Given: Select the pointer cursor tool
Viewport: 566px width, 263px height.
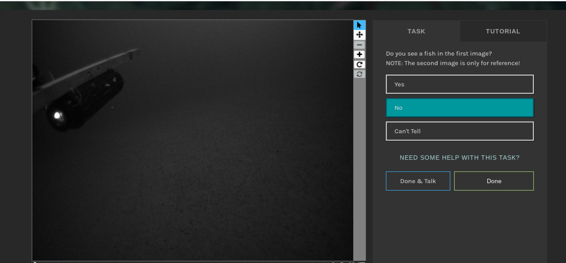Looking at the screenshot, I should (359, 25).
